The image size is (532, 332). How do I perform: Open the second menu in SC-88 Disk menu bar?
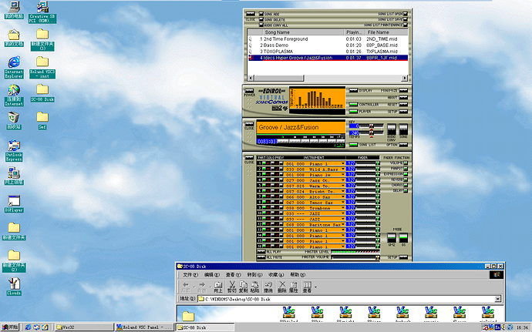[x=212, y=275]
